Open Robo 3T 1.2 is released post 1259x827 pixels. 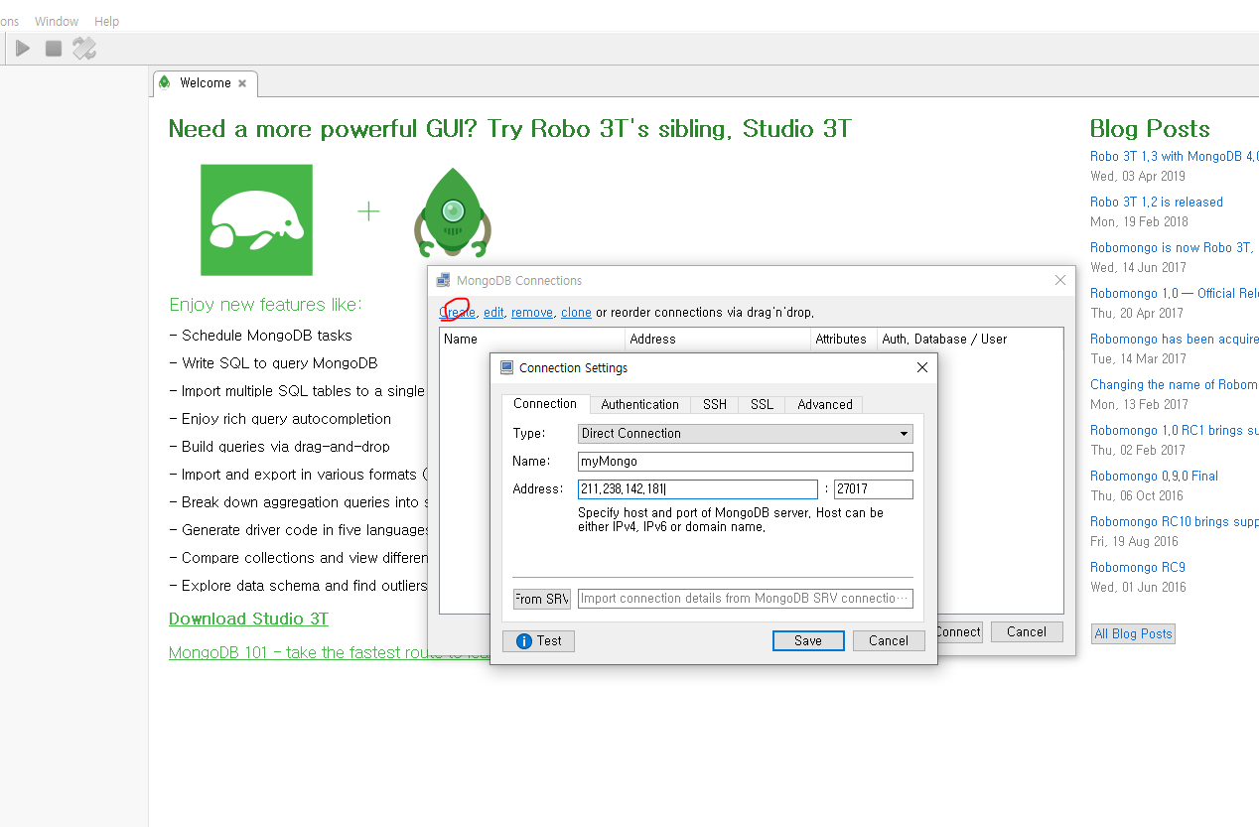point(1157,202)
